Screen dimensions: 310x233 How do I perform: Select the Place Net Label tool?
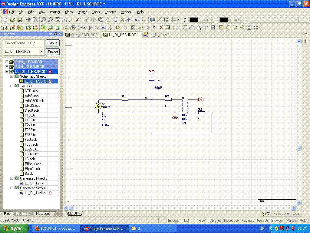[104, 28]
